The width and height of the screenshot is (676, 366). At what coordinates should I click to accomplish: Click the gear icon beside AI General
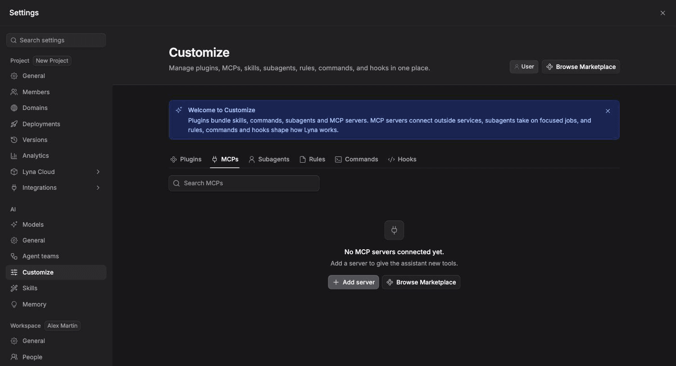[x=14, y=240]
